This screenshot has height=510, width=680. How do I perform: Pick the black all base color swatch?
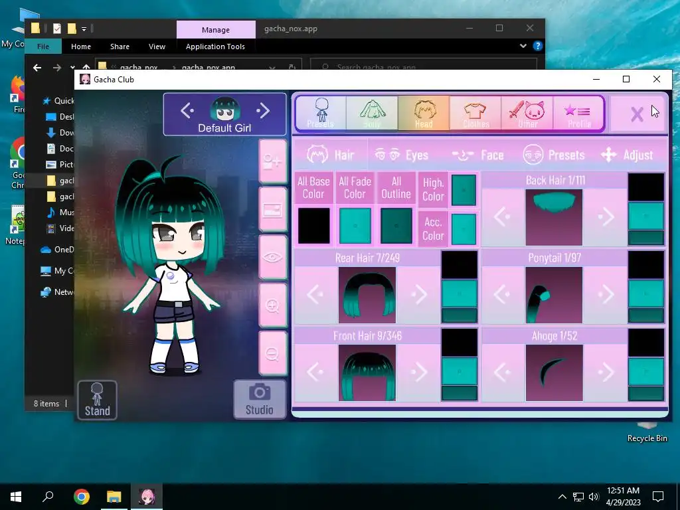pyautogui.click(x=313, y=226)
